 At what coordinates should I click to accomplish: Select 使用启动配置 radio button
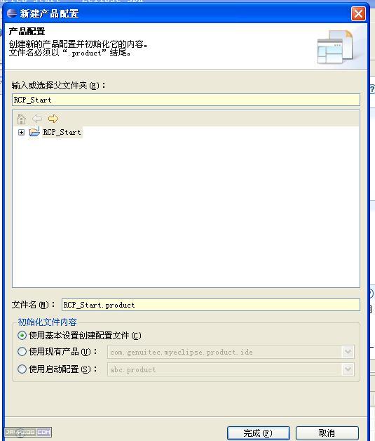point(22,369)
